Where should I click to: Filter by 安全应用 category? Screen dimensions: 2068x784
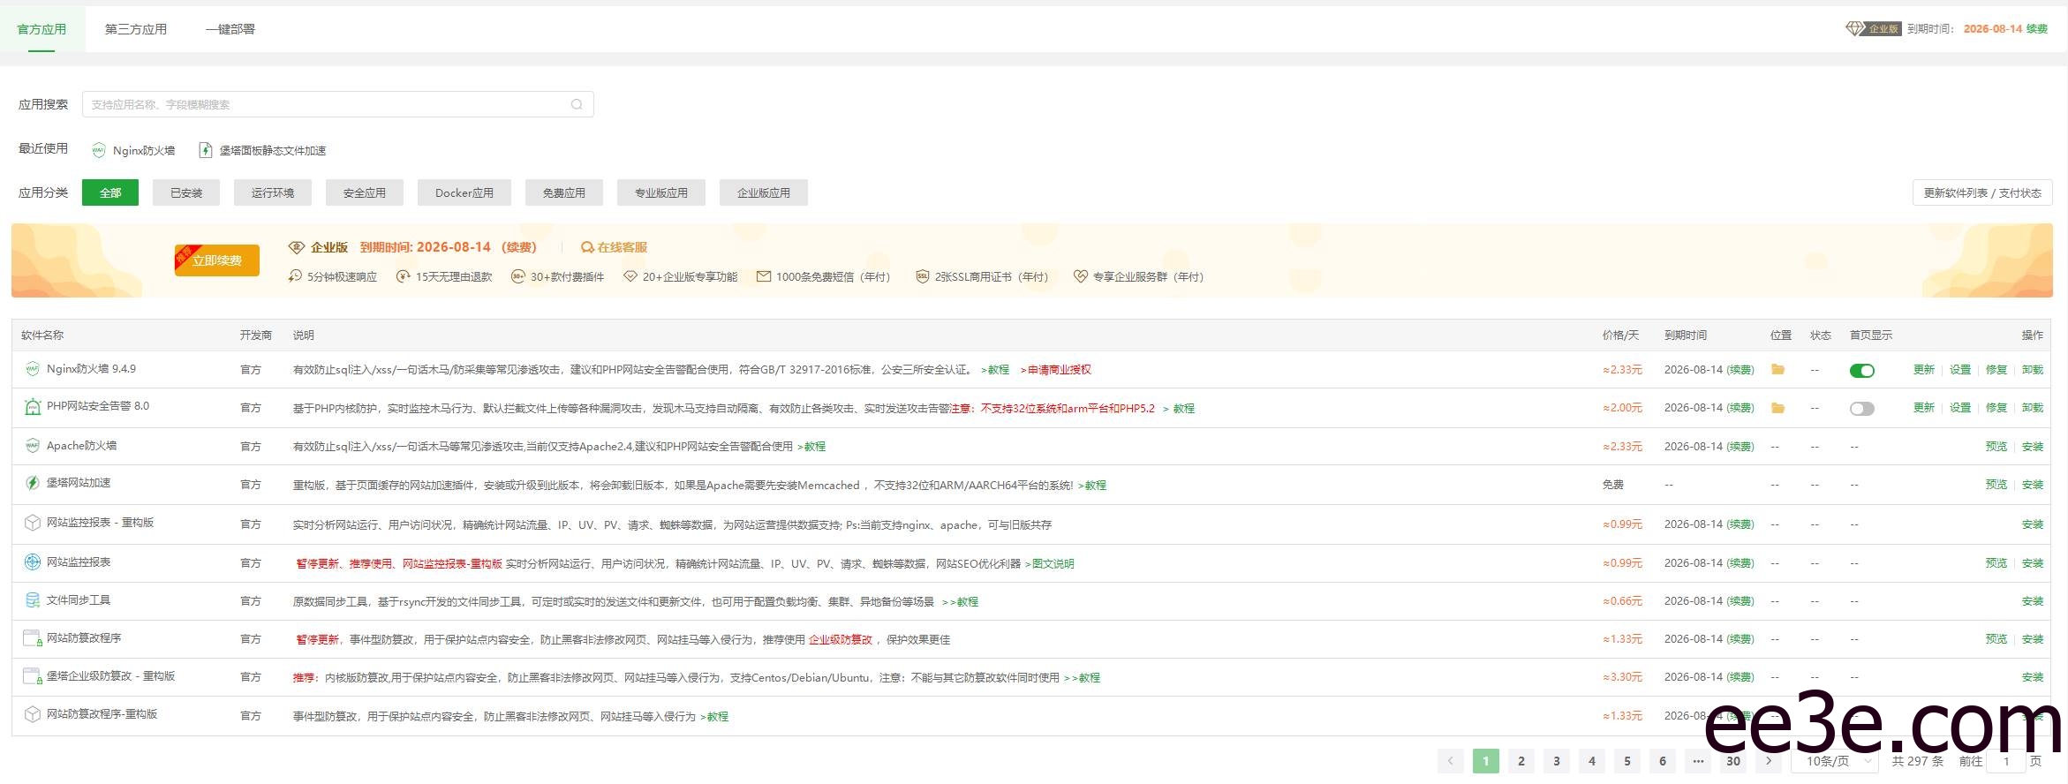[365, 192]
